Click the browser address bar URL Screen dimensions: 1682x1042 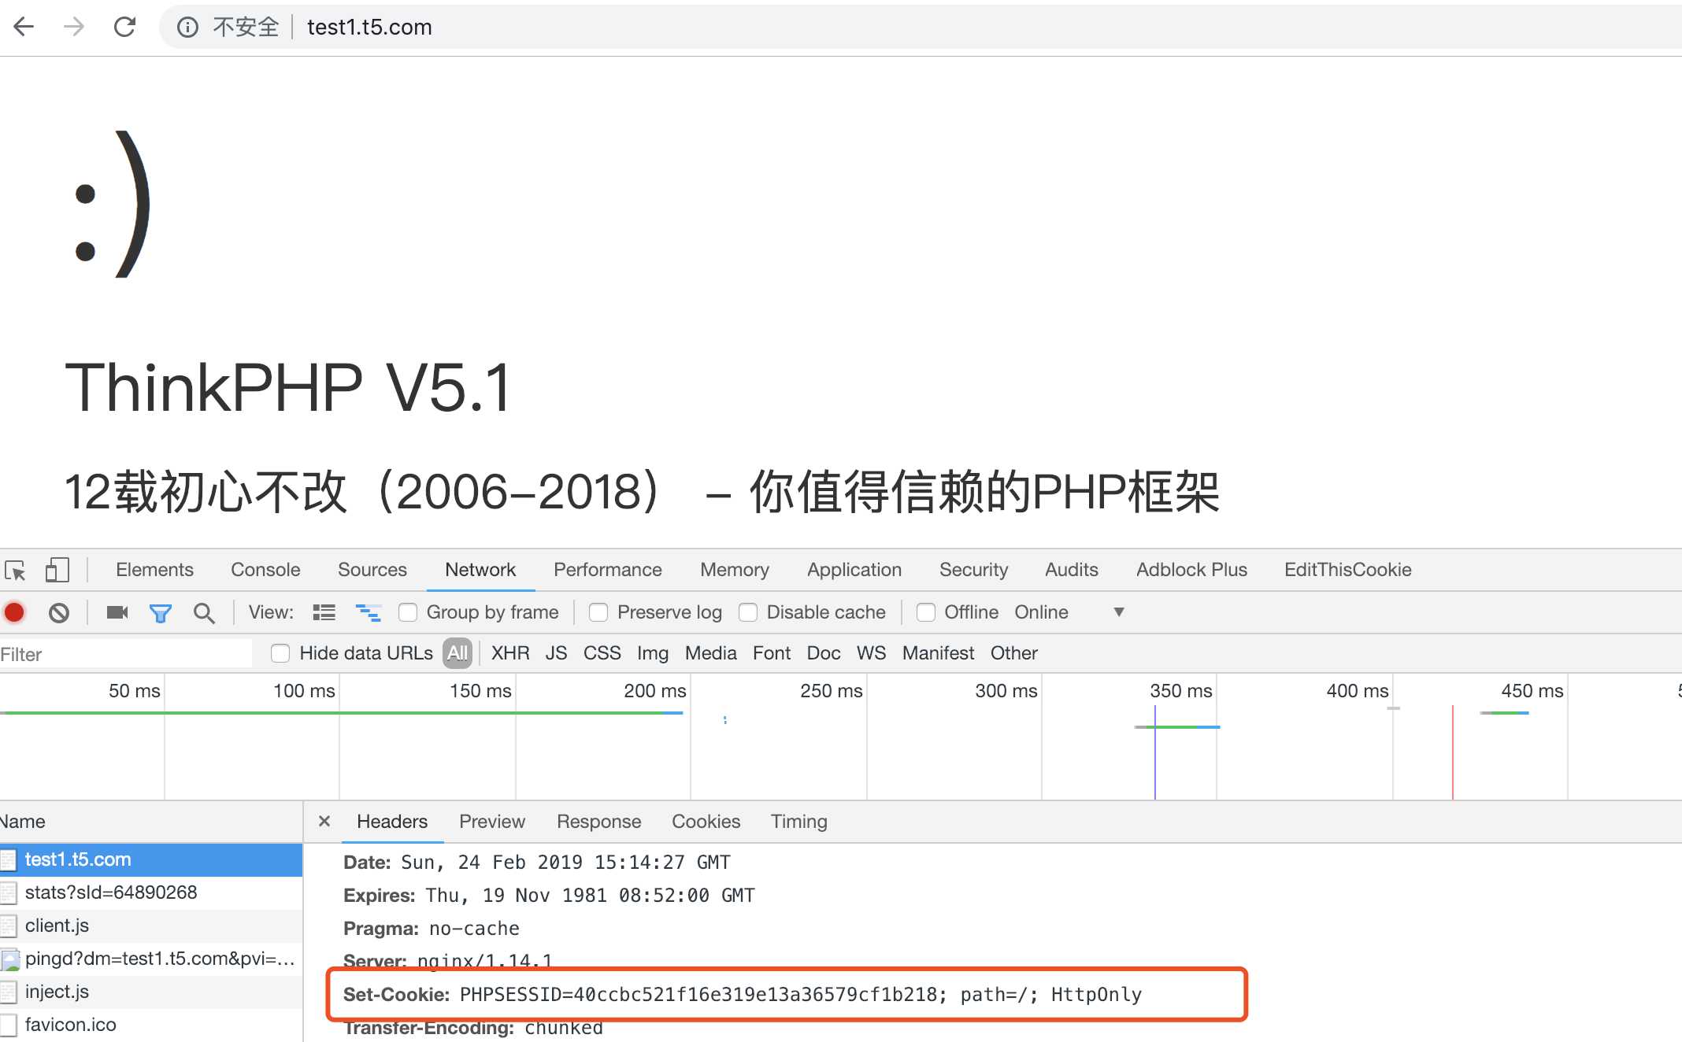tap(369, 28)
